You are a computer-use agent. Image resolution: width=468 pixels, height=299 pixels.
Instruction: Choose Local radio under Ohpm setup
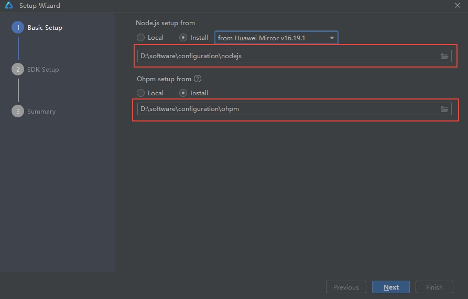point(140,93)
